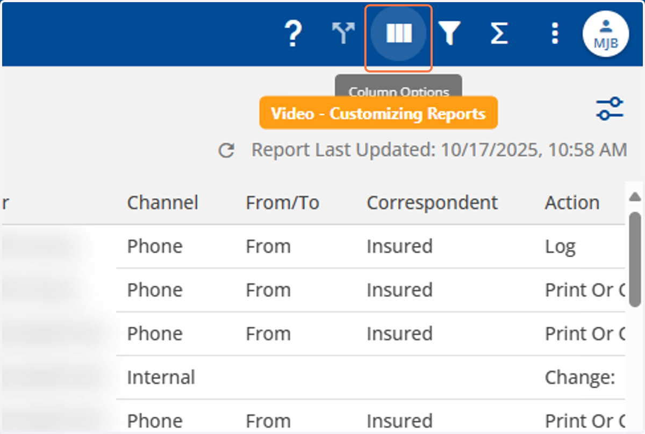Select Phone cell in the Log row
Viewport: 645px width, 434px height.
(155, 247)
